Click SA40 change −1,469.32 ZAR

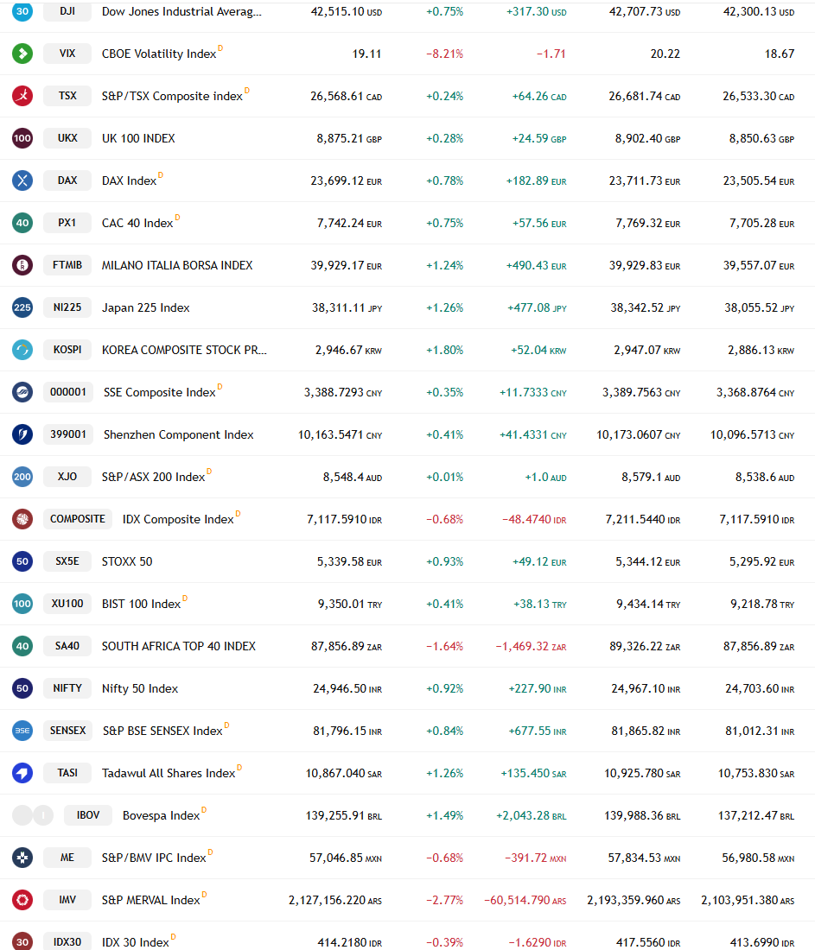pos(532,647)
